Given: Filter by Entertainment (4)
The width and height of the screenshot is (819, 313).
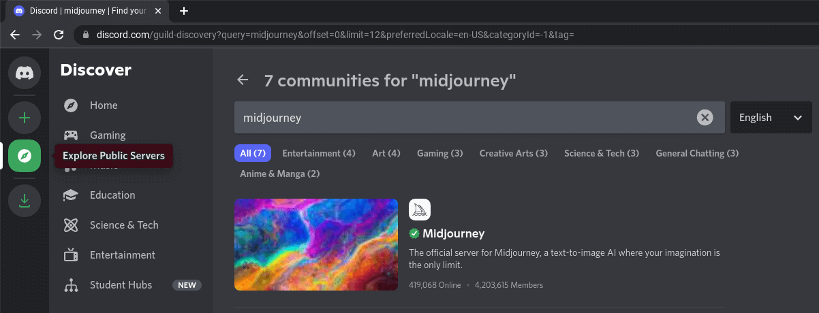Looking at the screenshot, I should tap(319, 153).
